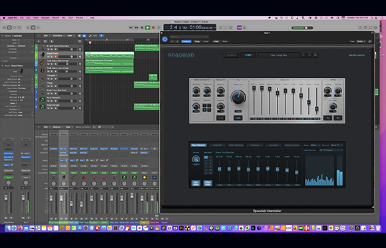
Task: Click the global solo S button above tracks
Action: coord(51,41)
